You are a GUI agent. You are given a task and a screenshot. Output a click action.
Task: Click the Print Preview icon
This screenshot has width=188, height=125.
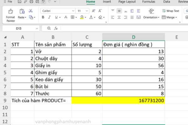37,2
